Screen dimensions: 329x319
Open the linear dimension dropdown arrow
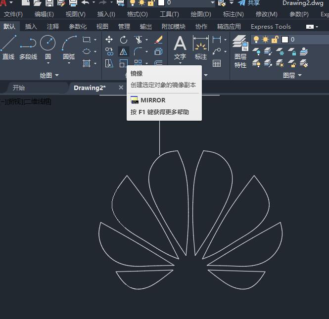[x=225, y=40]
